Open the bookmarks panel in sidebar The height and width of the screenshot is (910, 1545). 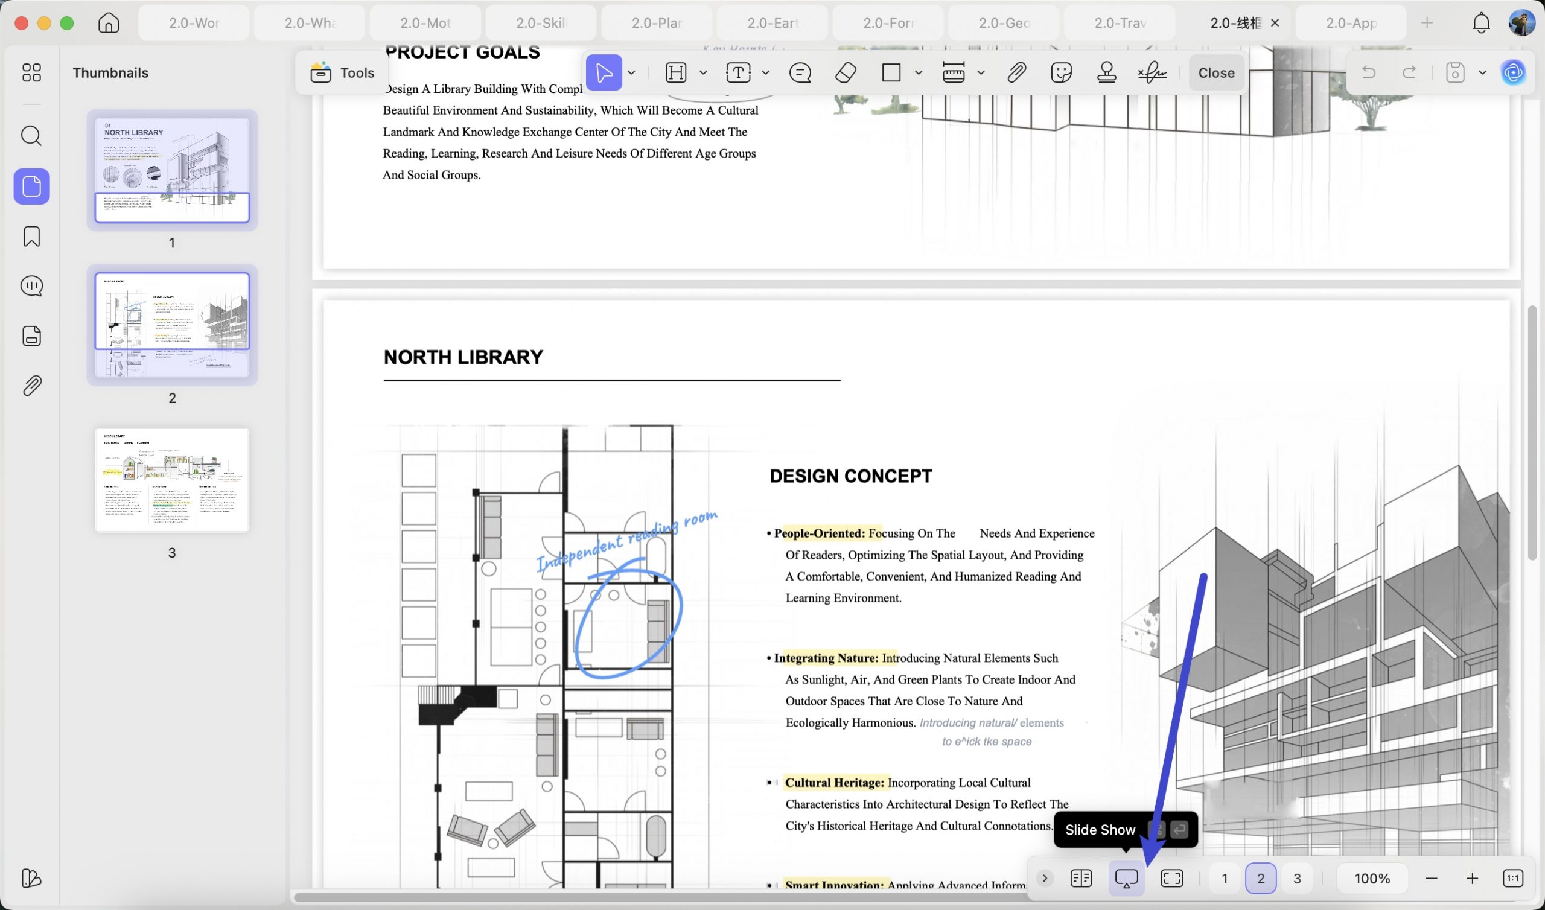32,236
